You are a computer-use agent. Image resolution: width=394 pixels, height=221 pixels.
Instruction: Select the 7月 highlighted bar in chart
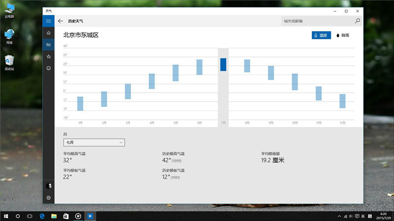223,64
